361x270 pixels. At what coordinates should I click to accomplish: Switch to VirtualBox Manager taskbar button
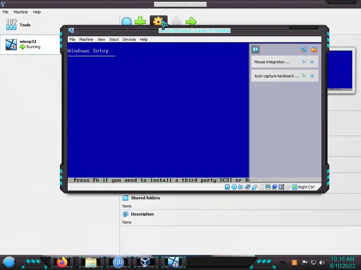tap(145, 262)
